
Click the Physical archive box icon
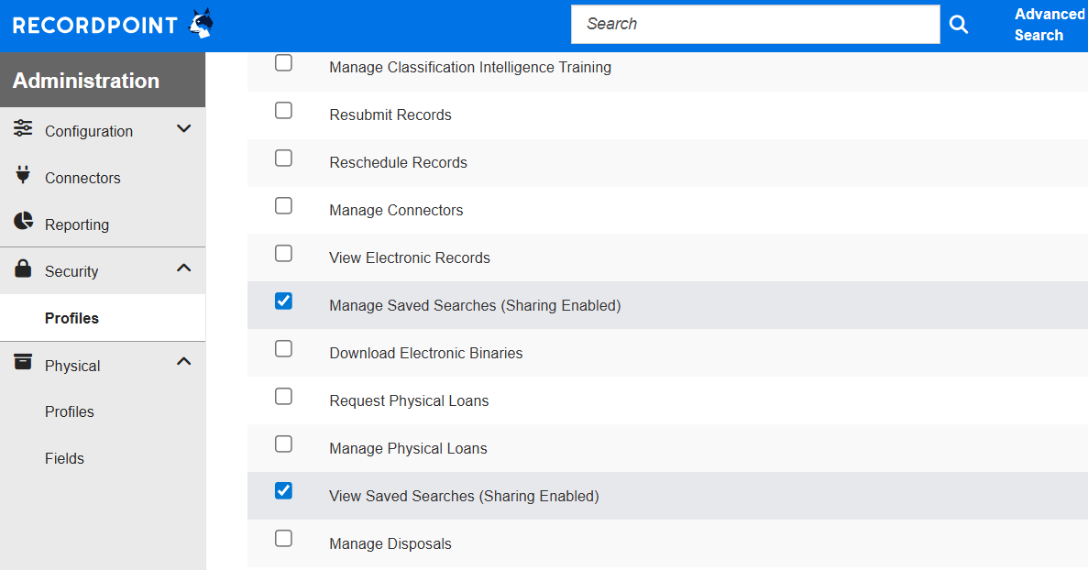click(x=24, y=363)
